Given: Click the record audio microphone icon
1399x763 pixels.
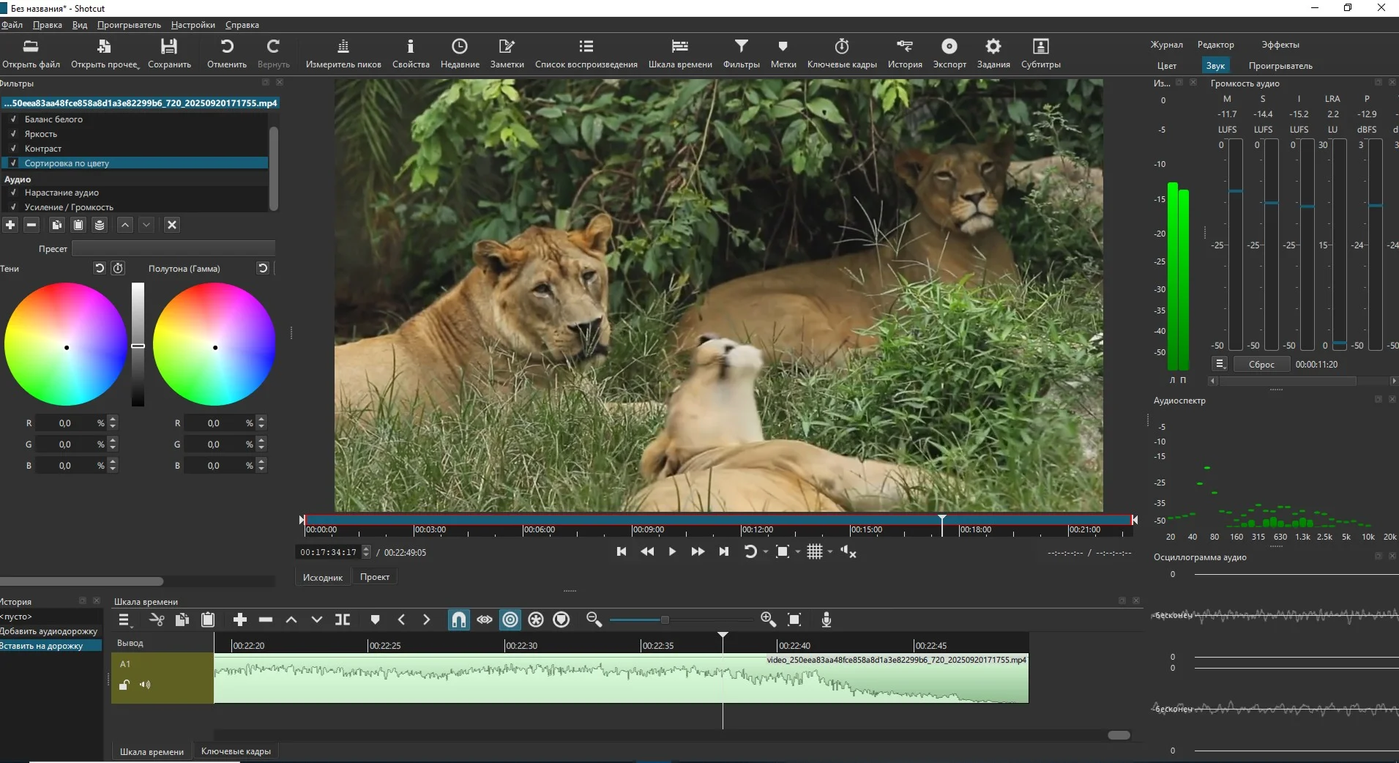Looking at the screenshot, I should tap(826, 620).
